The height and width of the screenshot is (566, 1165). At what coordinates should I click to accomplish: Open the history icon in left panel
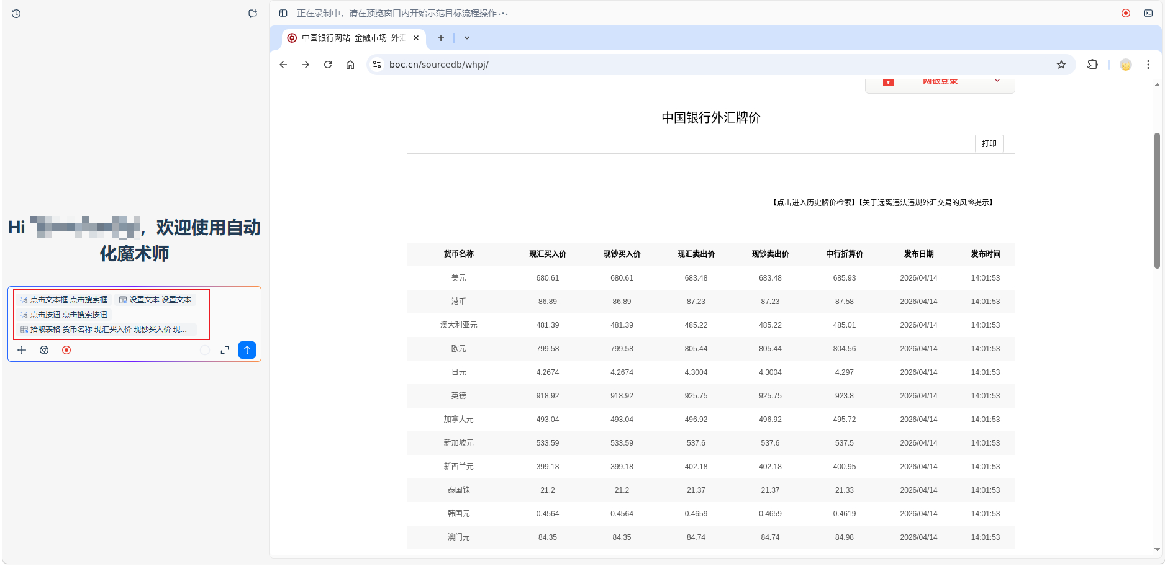pos(16,13)
